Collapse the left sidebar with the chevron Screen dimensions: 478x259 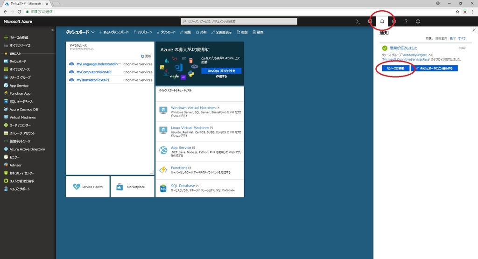coord(52,30)
